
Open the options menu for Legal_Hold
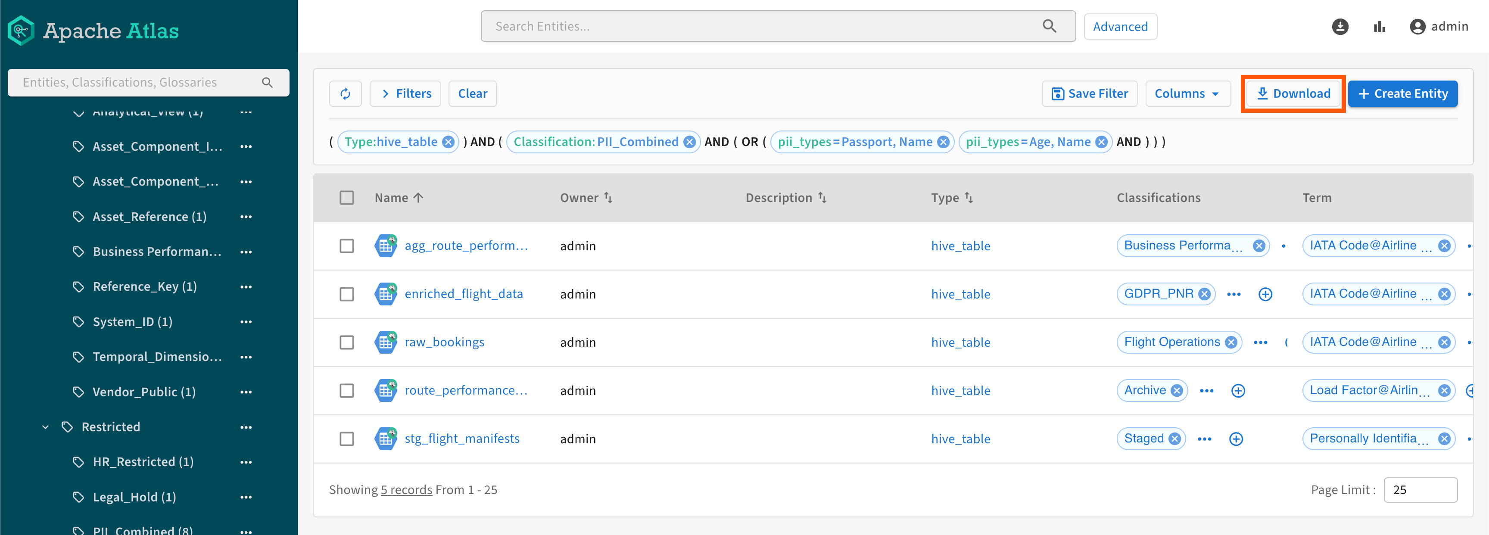[246, 497]
